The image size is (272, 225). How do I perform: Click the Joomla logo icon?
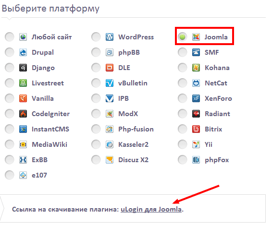click(196, 37)
